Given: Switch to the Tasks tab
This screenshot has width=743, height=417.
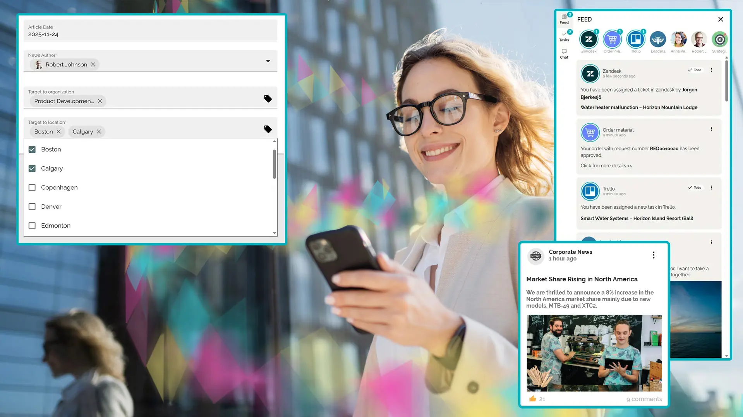Looking at the screenshot, I should (565, 36).
